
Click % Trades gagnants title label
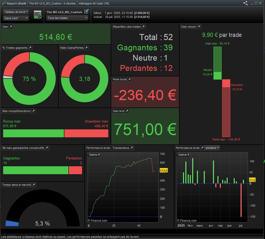[x=15, y=48]
